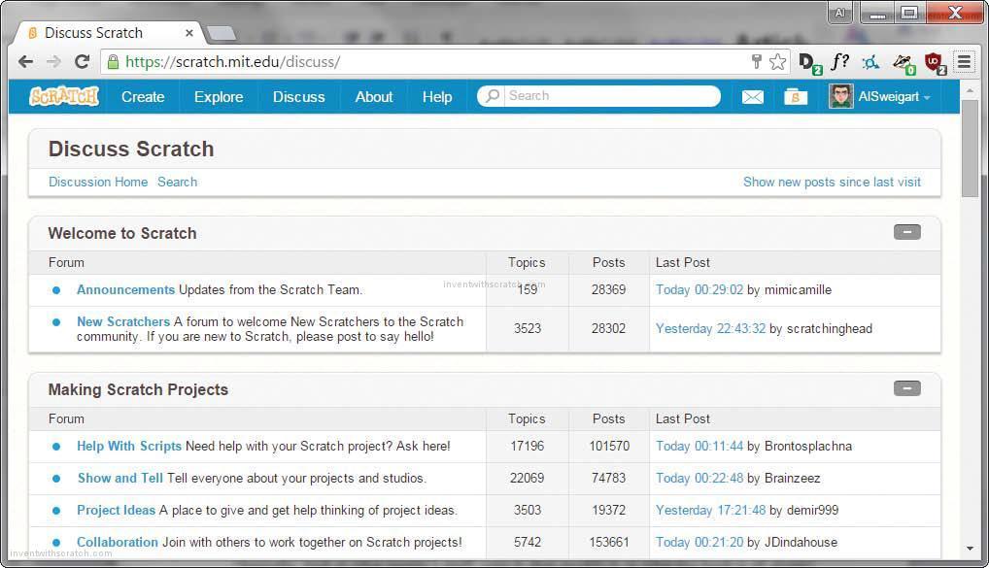Click the 'Al' user button in title bar
This screenshot has width=989, height=568.
(x=839, y=14)
